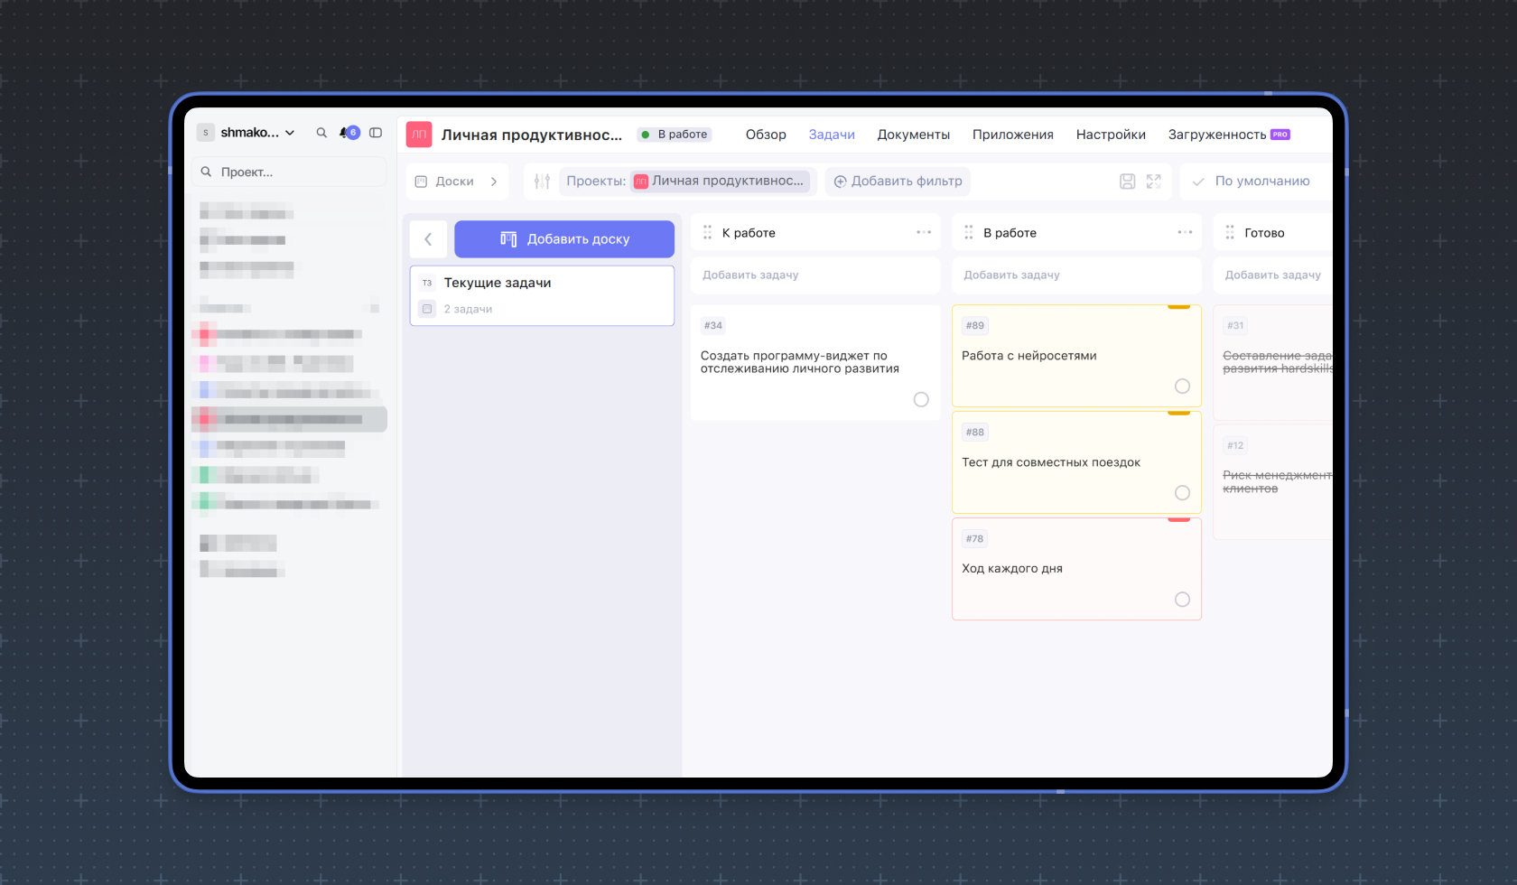This screenshot has width=1517, height=885.
Task: Switch to the Документы tab
Action: click(x=913, y=135)
